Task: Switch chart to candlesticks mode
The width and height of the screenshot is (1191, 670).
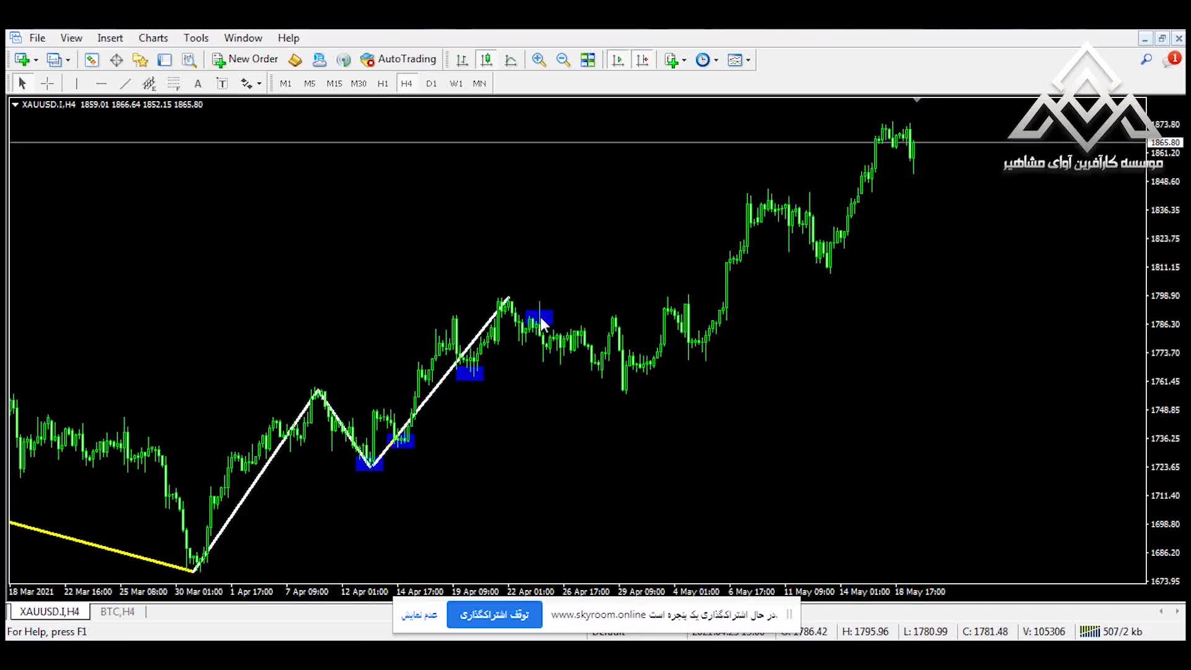Action: pyautogui.click(x=486, y=60)
